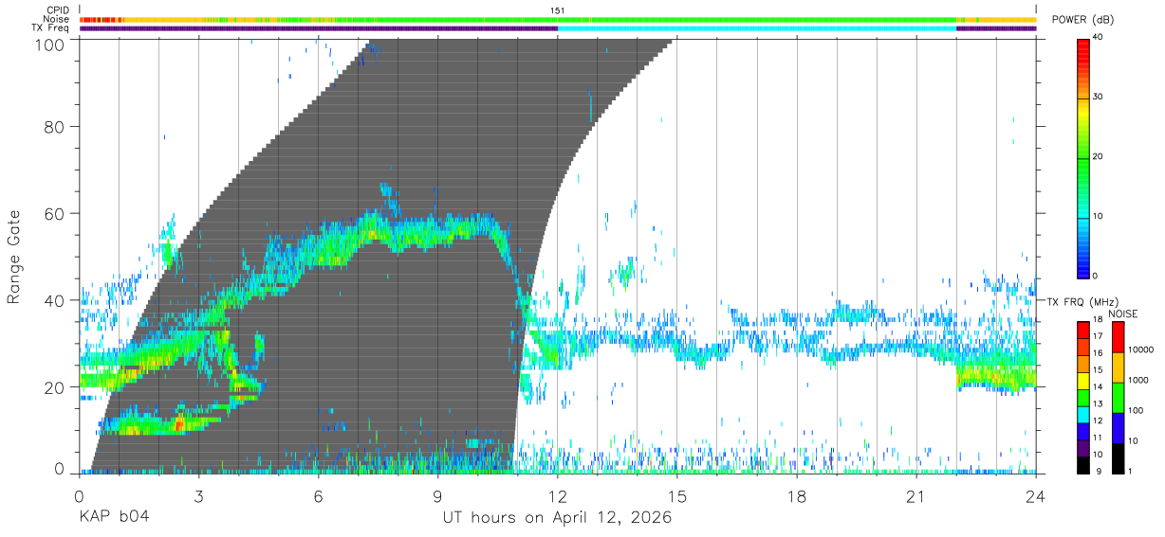1165x537 pixels.
Task: Pick the purple 10–11 MHz TX FRQ swatch
Action: pyautogui.click(x=1083, y=447)
